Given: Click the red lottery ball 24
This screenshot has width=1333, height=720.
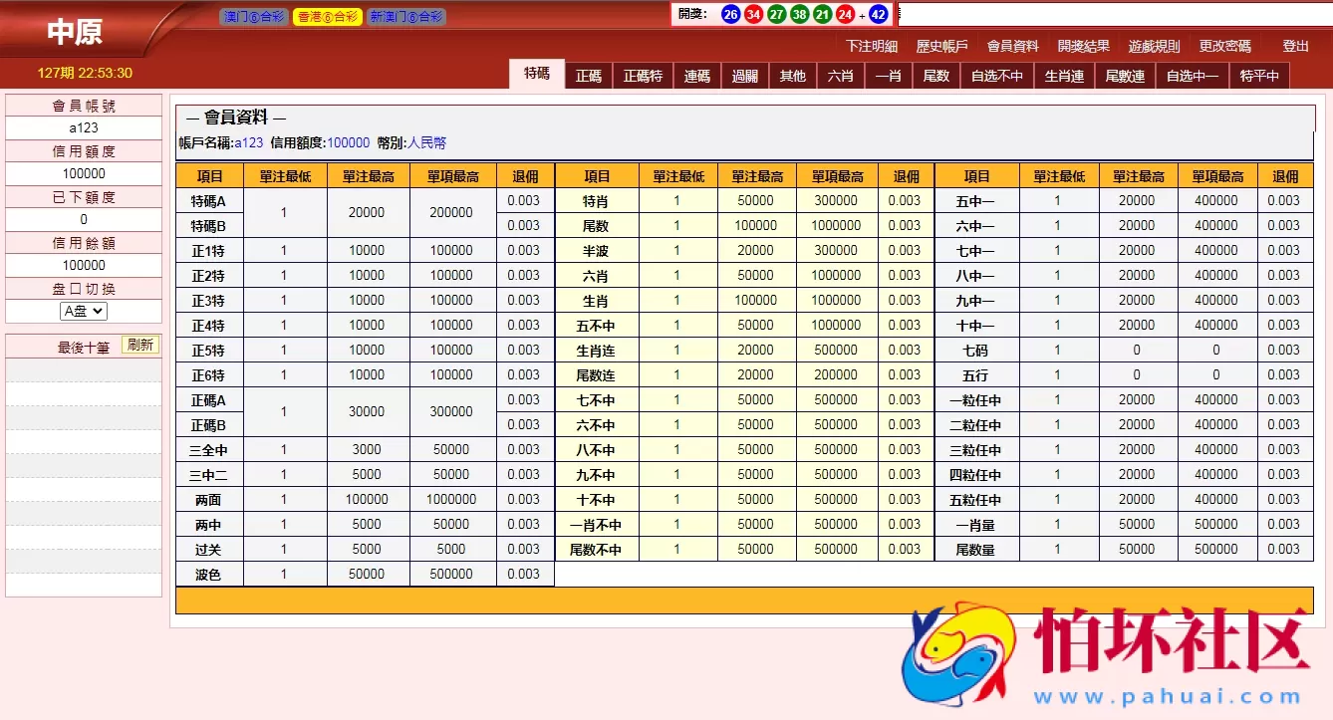Looking at the screenshot, I should point(845,14).
